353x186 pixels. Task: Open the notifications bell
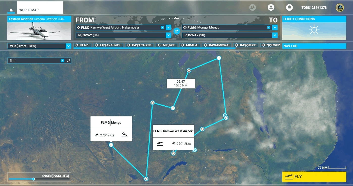tap(289, 7)
